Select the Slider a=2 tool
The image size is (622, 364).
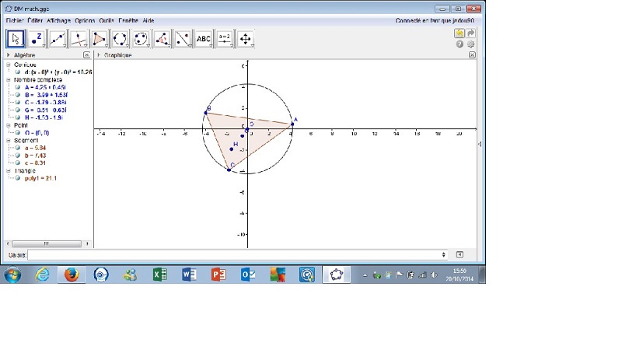225,39
